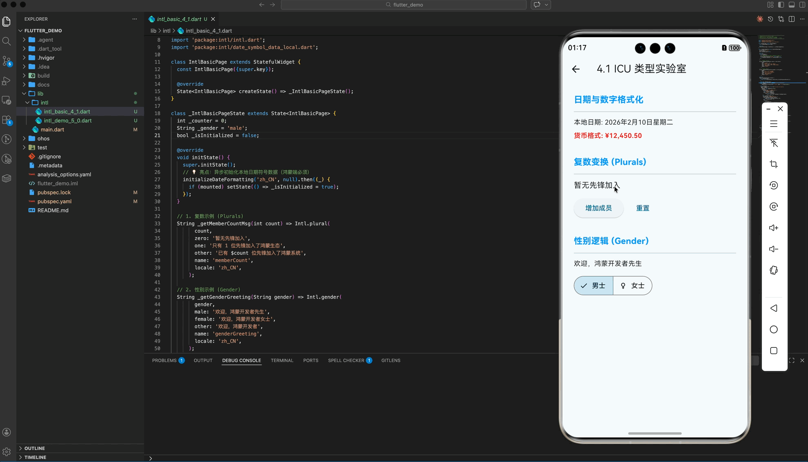Viewport: 808px width, 462px height.
Task: Click the emulator crop screenshot icon
Action: pyautogui.click(x=774, y=164)
